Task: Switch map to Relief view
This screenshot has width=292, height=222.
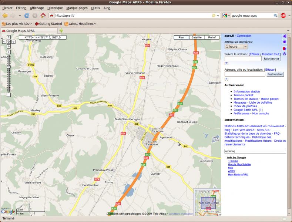Action: pyautogui.click(x=212, y=37)
